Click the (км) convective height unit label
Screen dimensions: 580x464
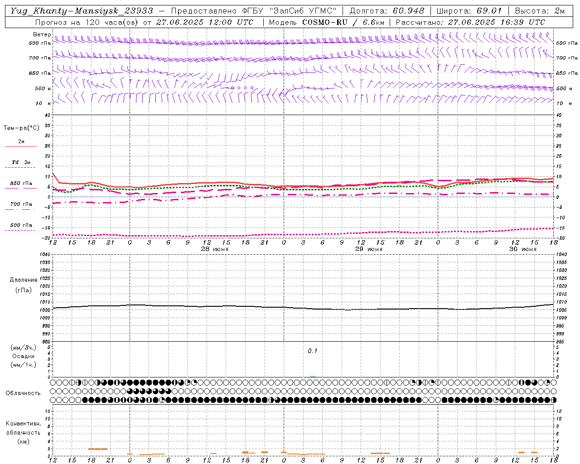tap(24, 442)
